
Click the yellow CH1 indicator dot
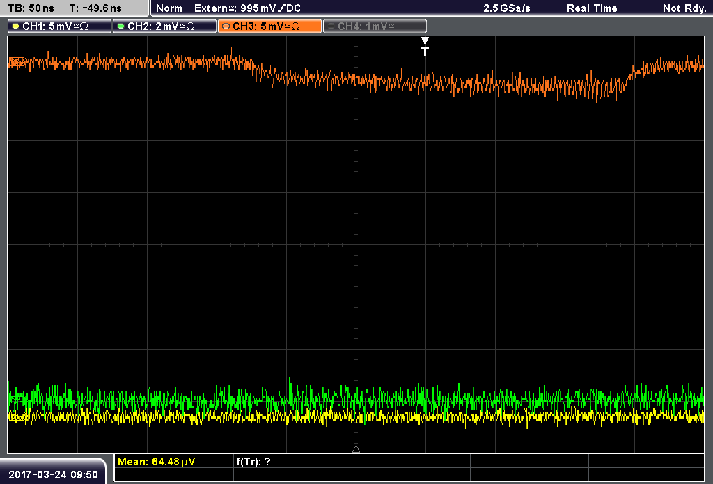click(16, 26)
